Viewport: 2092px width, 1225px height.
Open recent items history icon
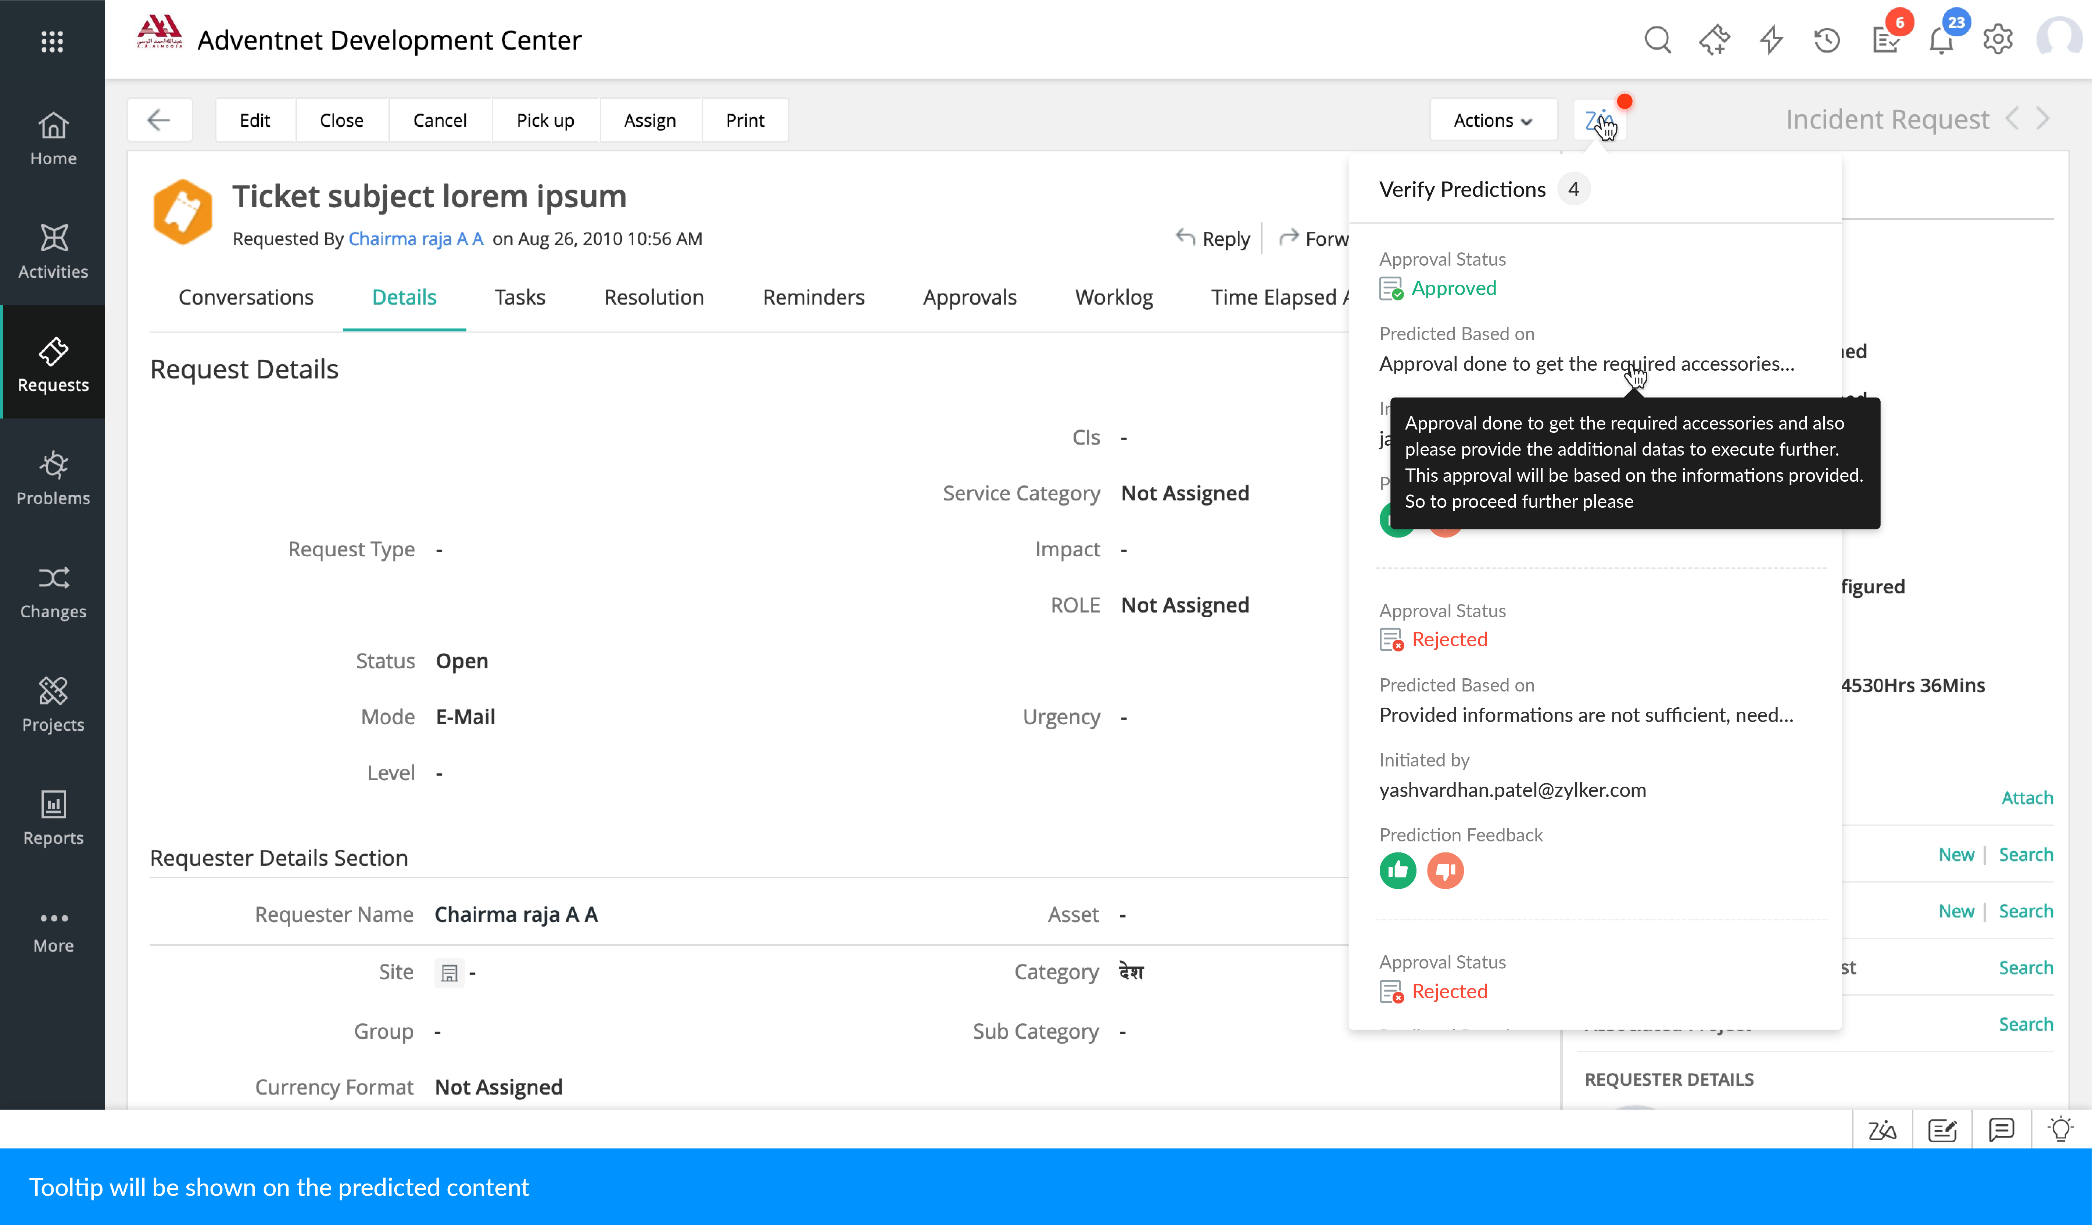click(x=1826, y=39)
